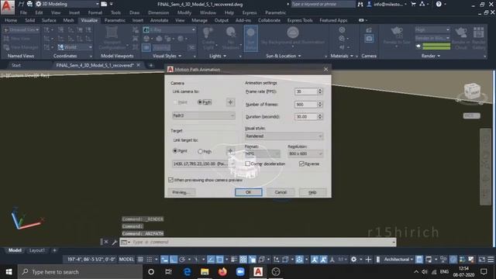Adjust Duration spinner arrows
Screen dimensions: 496x279
click(x=320, y=117)
